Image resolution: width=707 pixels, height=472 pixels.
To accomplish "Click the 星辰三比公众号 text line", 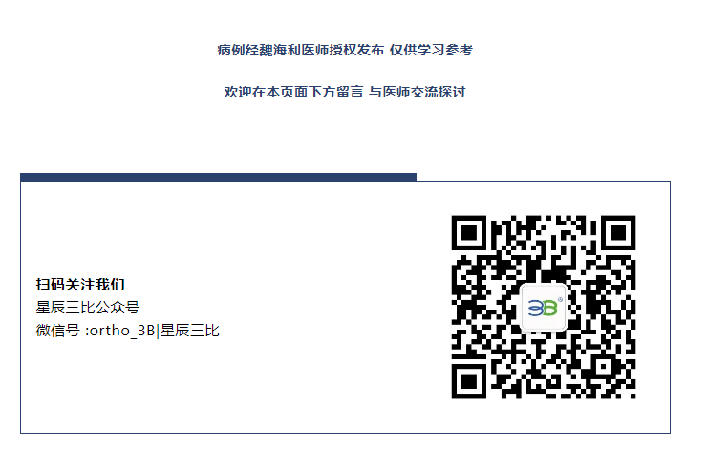I will point(88,308).
